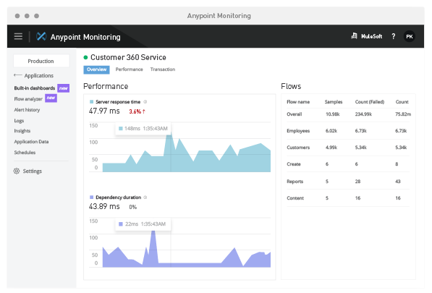This screenshot has height=293, width=432.
Task: Click the 47.97 ms response time value
Action: point(104,111)
